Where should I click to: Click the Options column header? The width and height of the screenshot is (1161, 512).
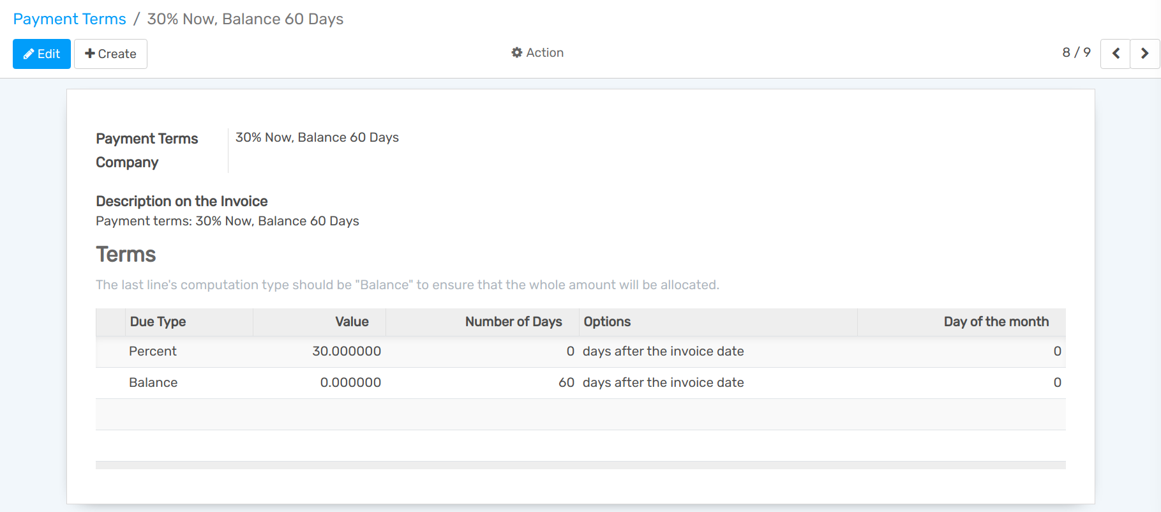pyautogui.click(x=607, y=322)
